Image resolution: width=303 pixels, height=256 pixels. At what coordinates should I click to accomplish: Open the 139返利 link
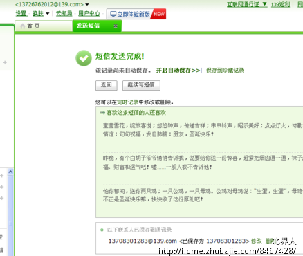[x=280, y=4]
